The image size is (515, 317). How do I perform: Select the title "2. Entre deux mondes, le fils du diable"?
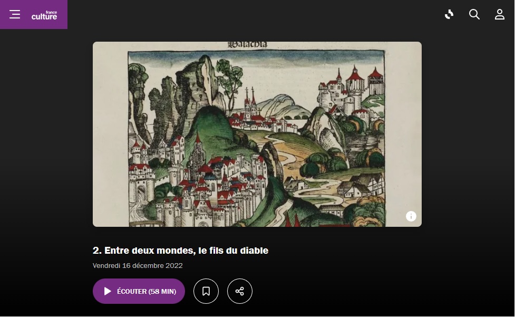181,251
